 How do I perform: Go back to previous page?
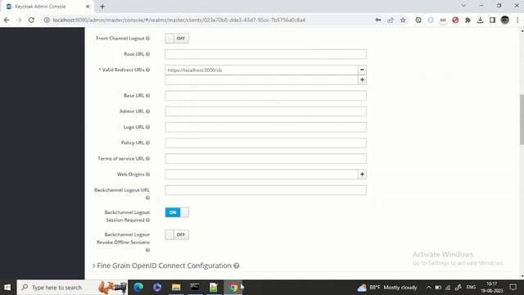(x=7, y=20)
